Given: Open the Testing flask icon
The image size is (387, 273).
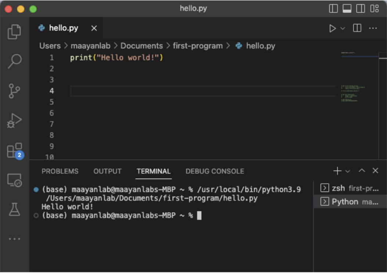Looking at the screenshot, I should [x=14, y=210].
